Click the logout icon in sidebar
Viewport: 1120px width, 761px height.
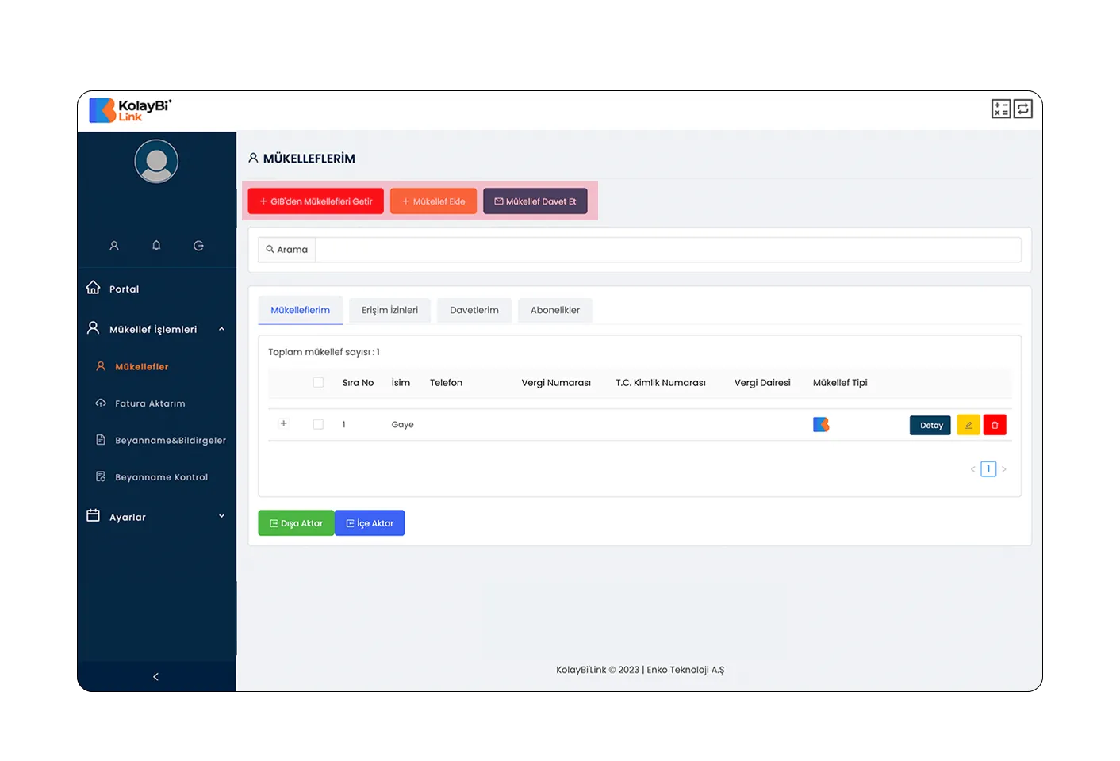198,246
